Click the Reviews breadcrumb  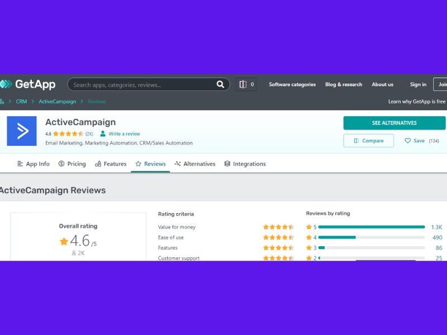click(97, 102)
